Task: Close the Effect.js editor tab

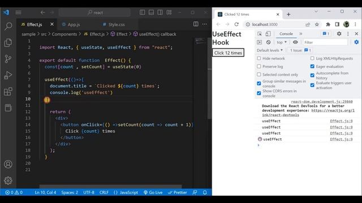Action: [52, 24]
